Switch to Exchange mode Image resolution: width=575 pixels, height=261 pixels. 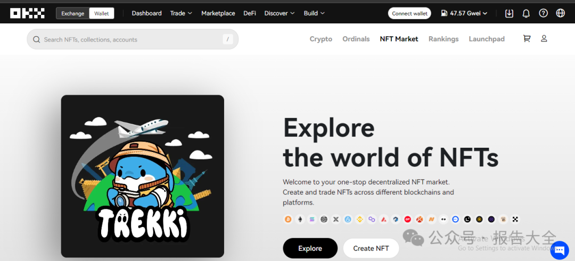click(x=72, y=13)
